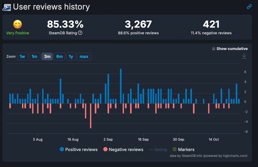
Task: Click the User reviews history heading
Action: (51, 7)
